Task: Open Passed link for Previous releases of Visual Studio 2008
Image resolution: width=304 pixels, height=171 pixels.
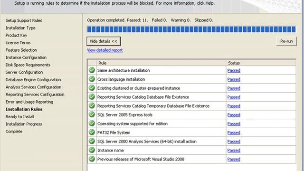Action: (x=234, y=160)
